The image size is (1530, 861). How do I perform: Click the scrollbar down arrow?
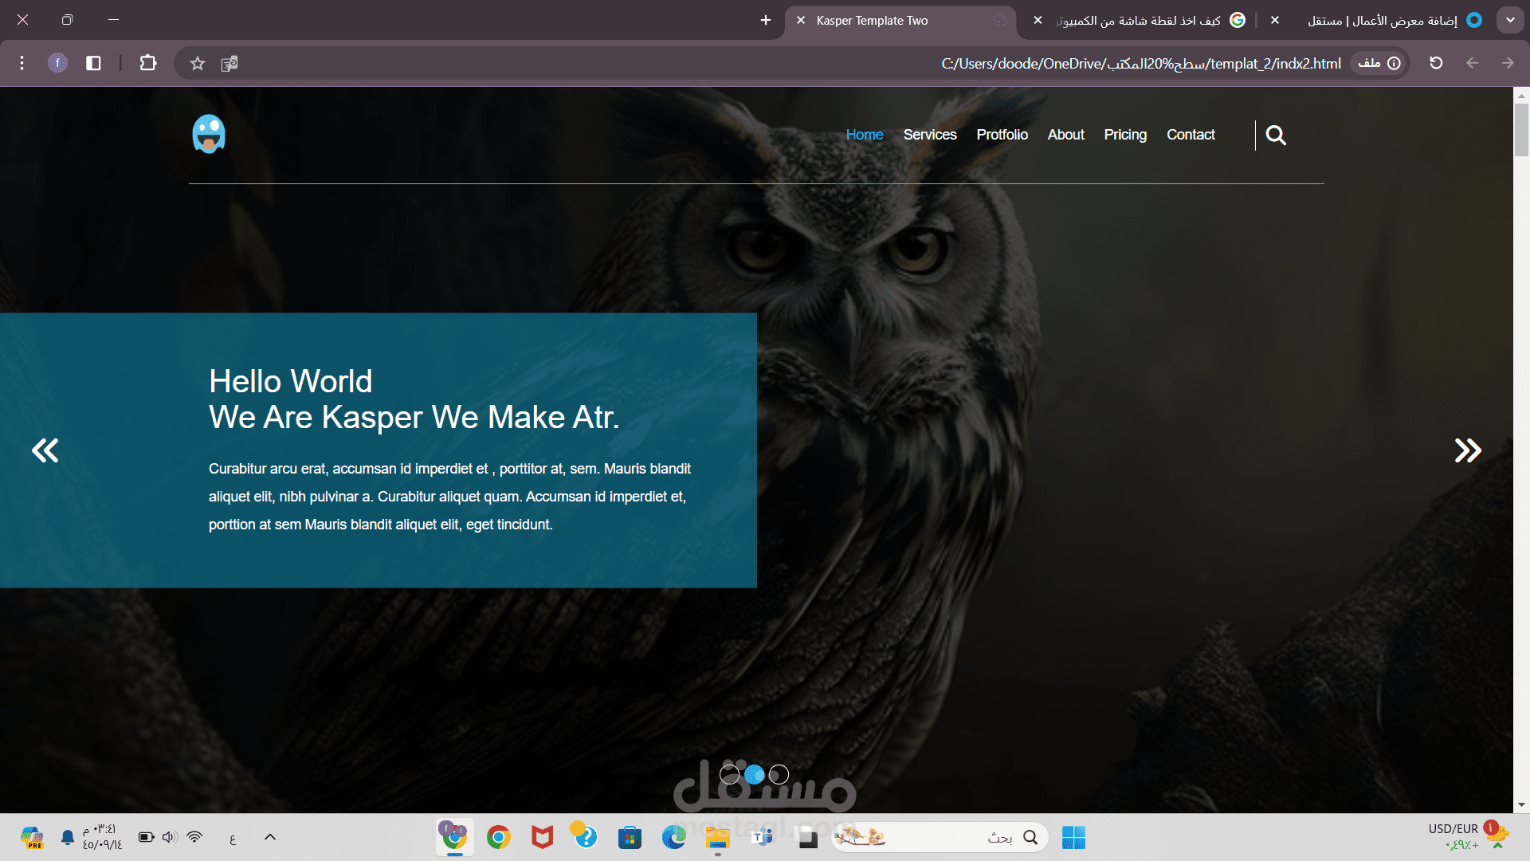(1521, 805)
